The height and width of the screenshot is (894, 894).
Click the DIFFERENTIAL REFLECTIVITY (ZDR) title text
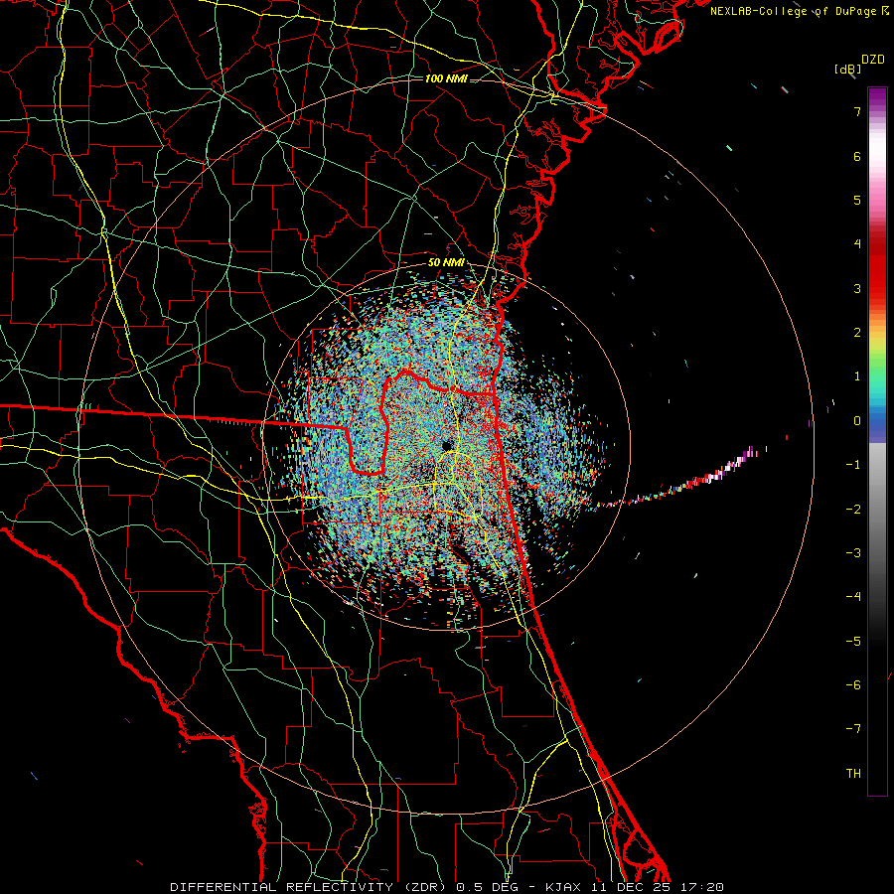(x=310, y=887)
